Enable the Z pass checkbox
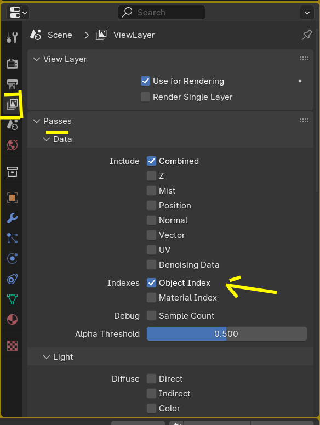The width and height of the screenshot is (320, 425). click(151, 175)
